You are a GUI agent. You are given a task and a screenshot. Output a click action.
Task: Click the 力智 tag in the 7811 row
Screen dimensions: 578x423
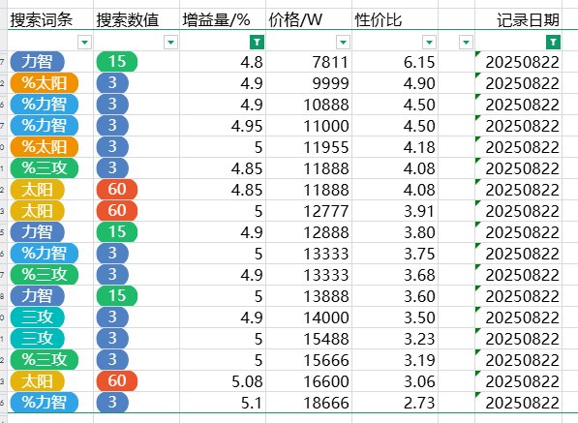pyautogui.click(x=37, y=62)
